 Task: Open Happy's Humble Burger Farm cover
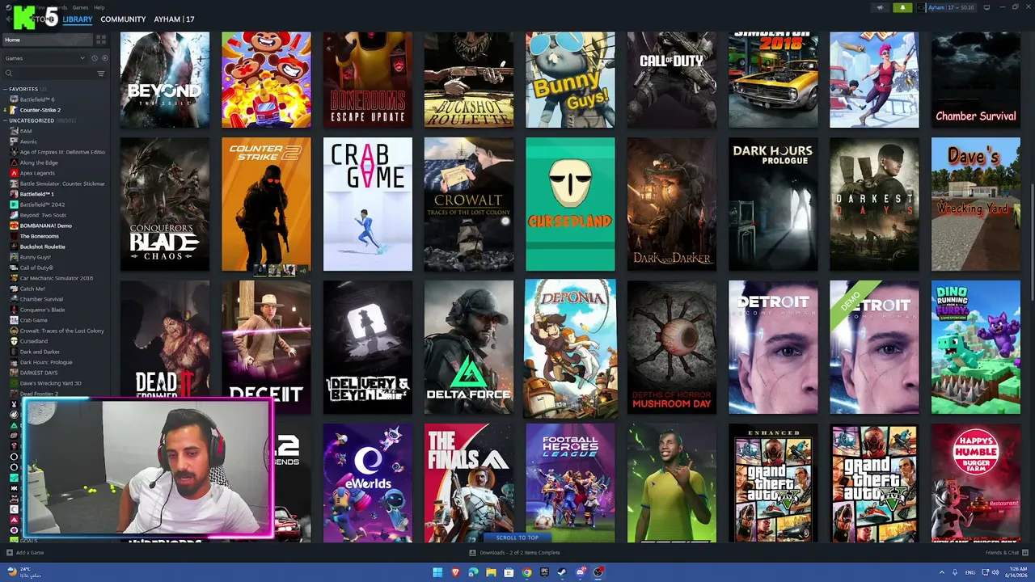976,483
